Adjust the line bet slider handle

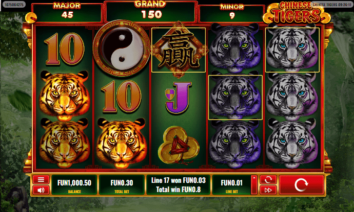(254, 185)
